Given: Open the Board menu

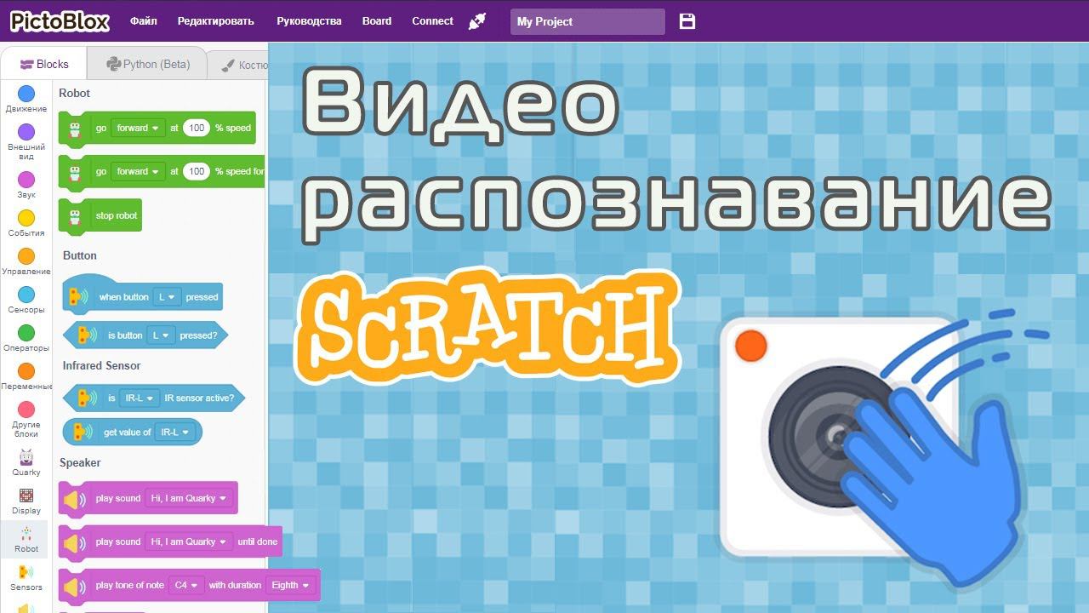Looking at the screenshot, I should (x=377, y=21).
